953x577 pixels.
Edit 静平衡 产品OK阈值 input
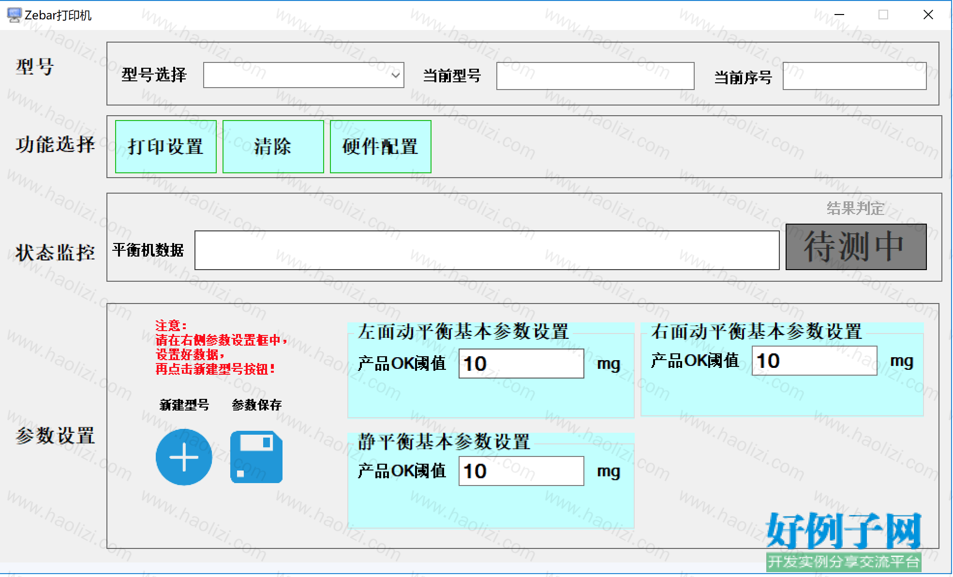click(x=521, y=471)
